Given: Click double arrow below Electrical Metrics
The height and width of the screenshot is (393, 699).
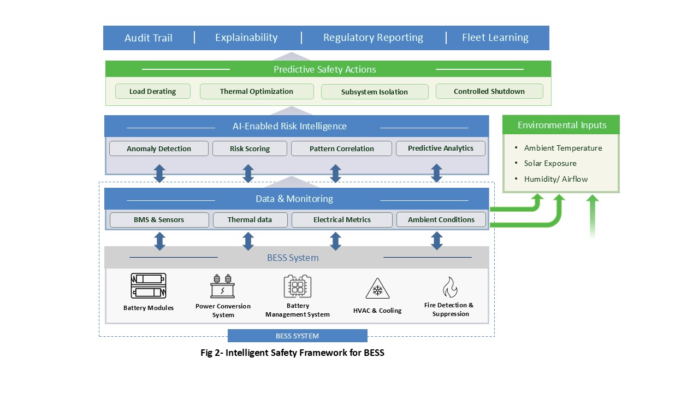Looking at the screenshot, I should (x=336, y=241).
